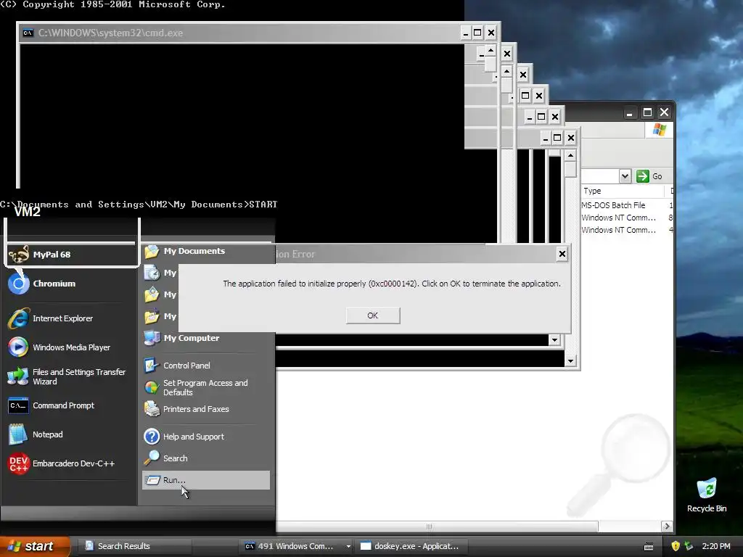Launch Windows Media Player

pyautogui.click(x=71, y=347)
